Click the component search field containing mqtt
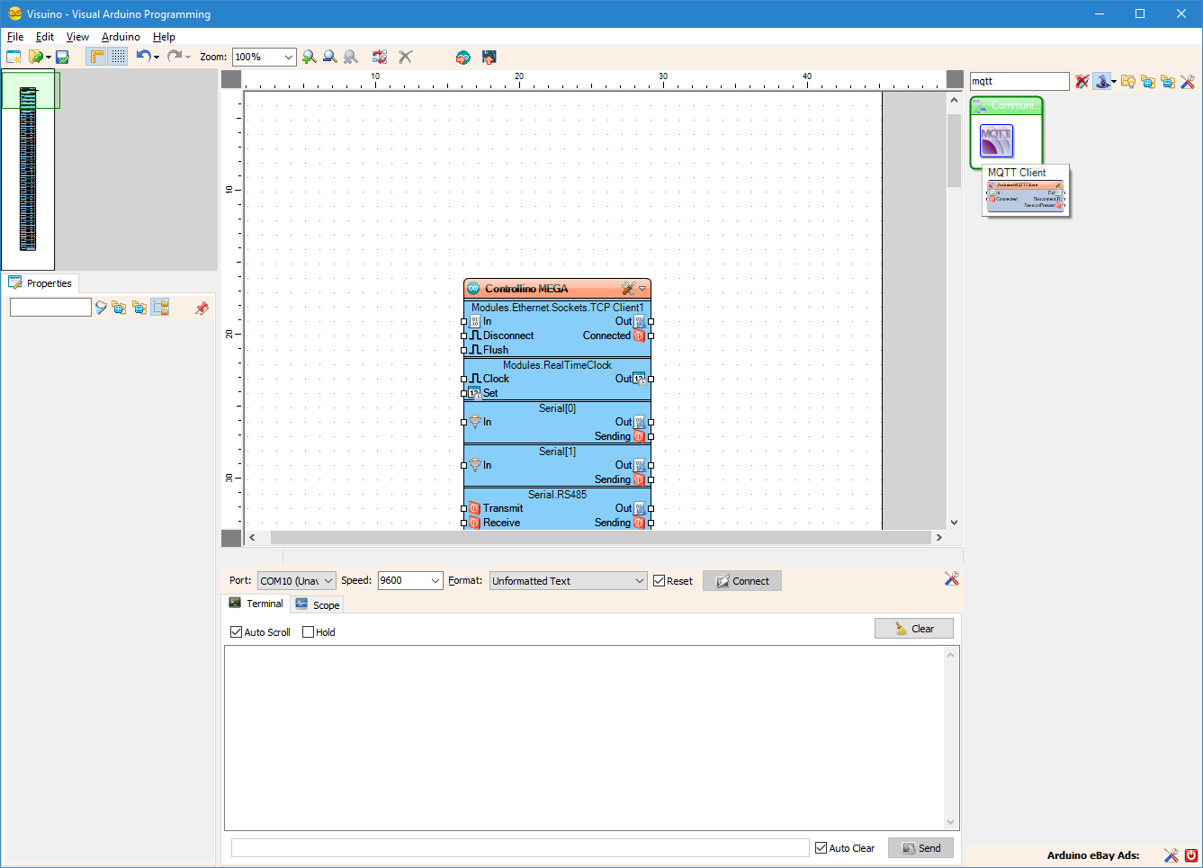Image resolution: width=1203 pixels, height=868 pixels. 1019,81
